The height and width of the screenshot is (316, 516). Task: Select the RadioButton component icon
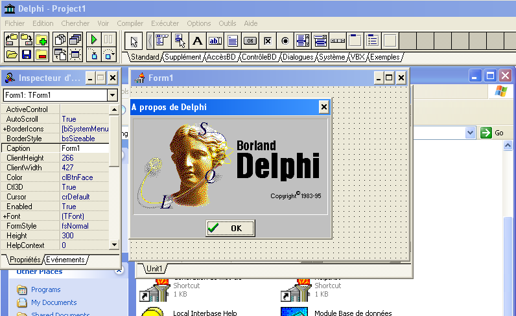285,41
